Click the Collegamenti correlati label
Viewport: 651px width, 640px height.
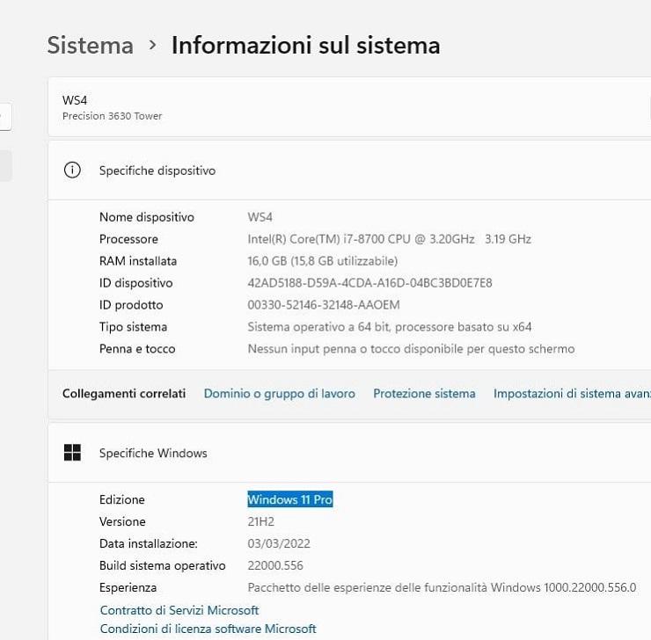tap(124, 393)
